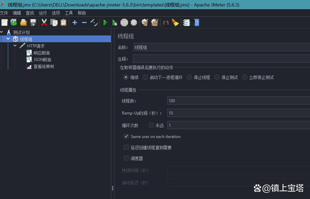Click the graph icon beside 查看结果树

29,67
